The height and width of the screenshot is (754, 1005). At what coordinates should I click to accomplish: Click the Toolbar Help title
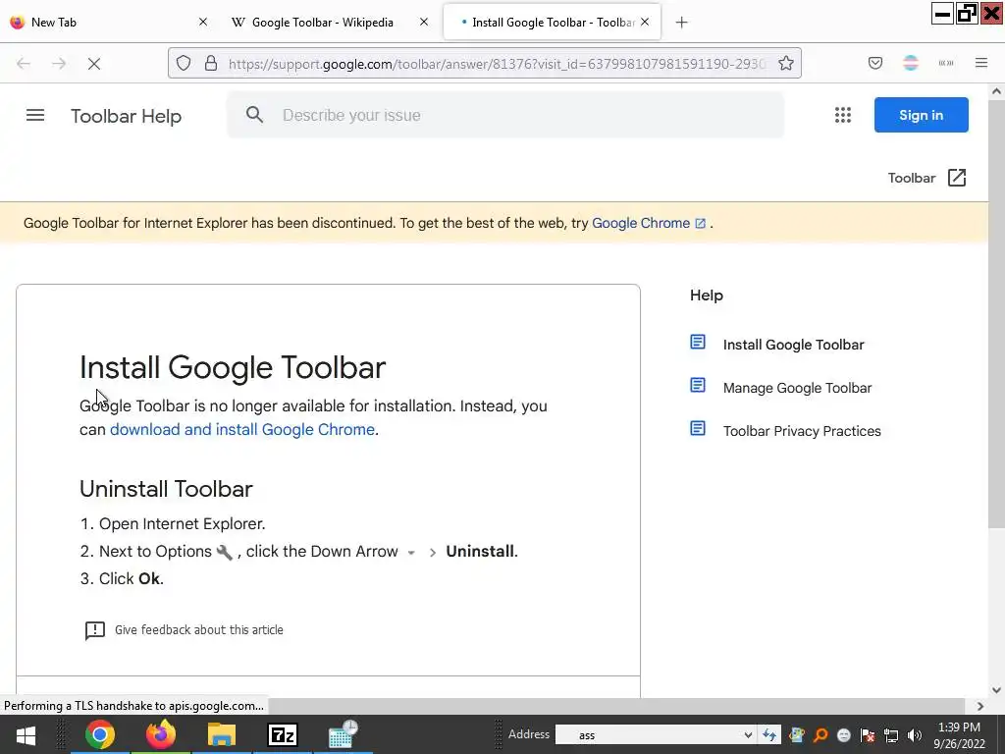pos(127,116)
